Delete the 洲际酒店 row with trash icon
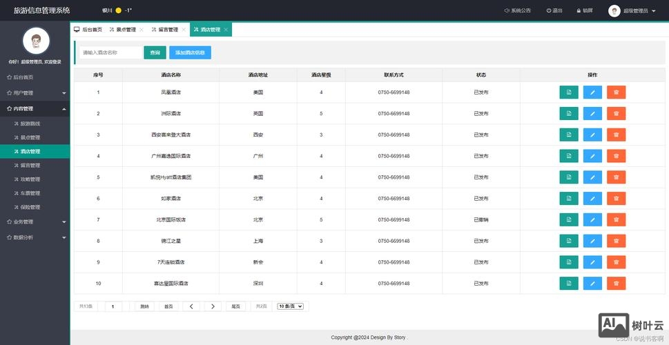This screenshot has height=345, width=669. [x=616, y=113]
